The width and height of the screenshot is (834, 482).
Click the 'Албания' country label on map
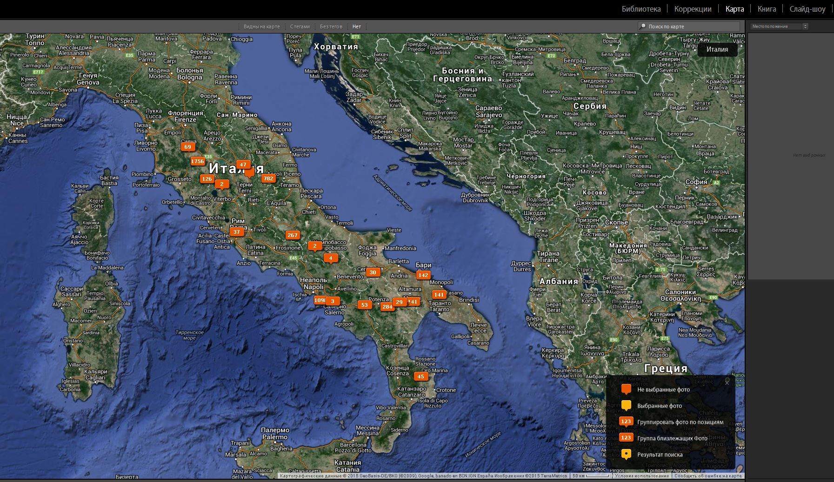[x=559, y=281]
